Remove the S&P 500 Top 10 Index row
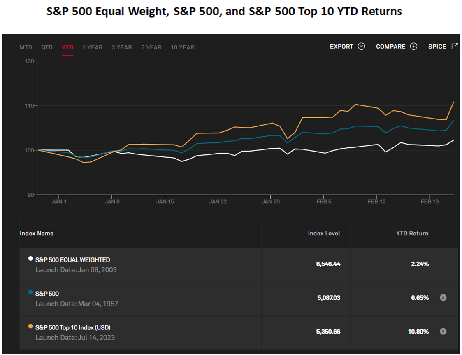 443,331
